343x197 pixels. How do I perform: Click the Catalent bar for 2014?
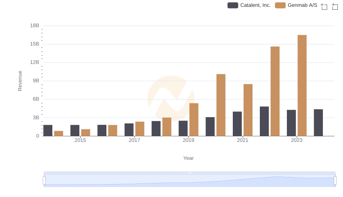click(x=48, y=130)
